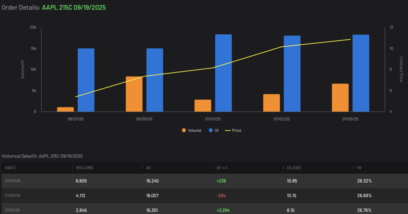Sort the table by the DATE column
This screenshot has height=214, width=408.
tap(10, 168)
